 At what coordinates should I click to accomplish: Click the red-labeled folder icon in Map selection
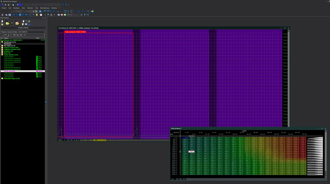click(x=17, y=23)
